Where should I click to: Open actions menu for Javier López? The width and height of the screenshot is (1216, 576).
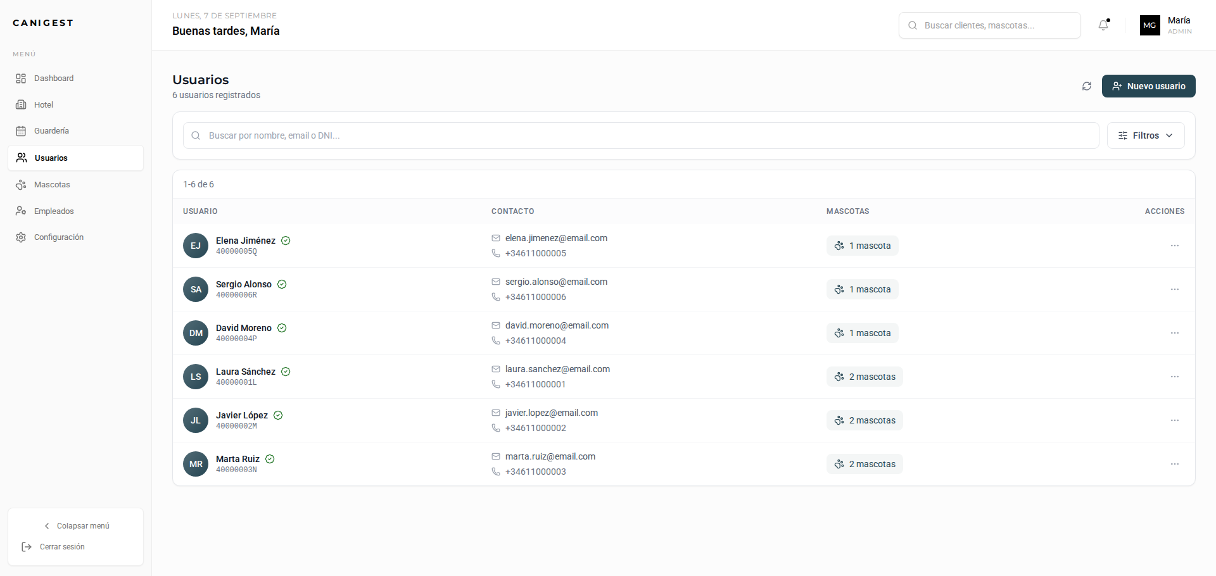(x=1175, y=420)
